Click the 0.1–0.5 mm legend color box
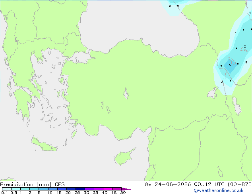 click(7, 189)
